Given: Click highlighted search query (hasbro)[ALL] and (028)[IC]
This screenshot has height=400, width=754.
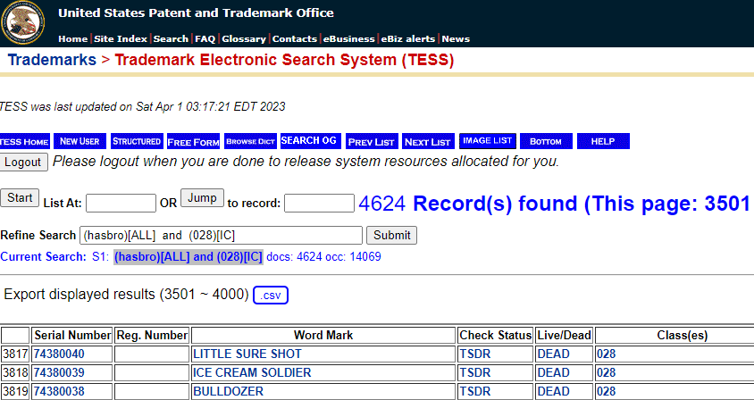Looking at the screenshot, I should tap(188, 257).
